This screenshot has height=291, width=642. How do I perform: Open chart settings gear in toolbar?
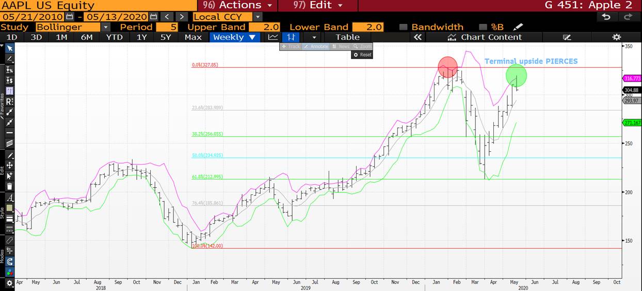tap(616, 37)
